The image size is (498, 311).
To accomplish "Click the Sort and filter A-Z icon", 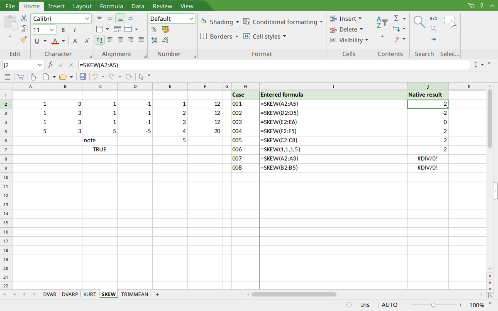I will tap(382, 23).
